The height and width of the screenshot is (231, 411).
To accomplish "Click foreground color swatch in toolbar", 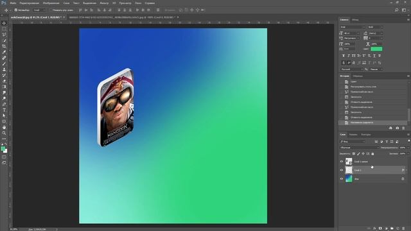I will 3,149.
